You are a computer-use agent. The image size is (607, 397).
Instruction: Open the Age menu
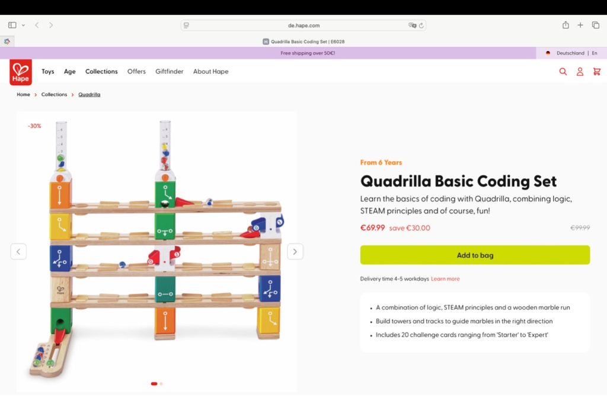tap(70, 72)
